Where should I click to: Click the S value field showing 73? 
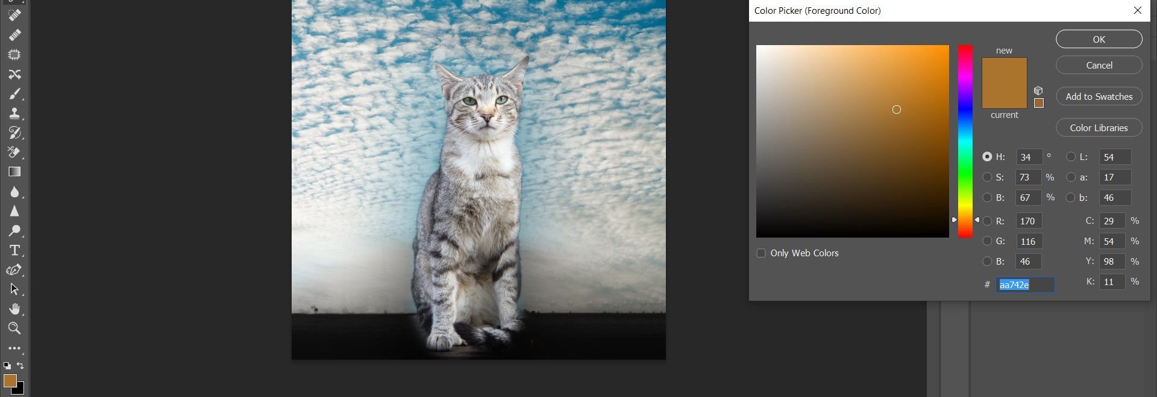coord(1029,177)
